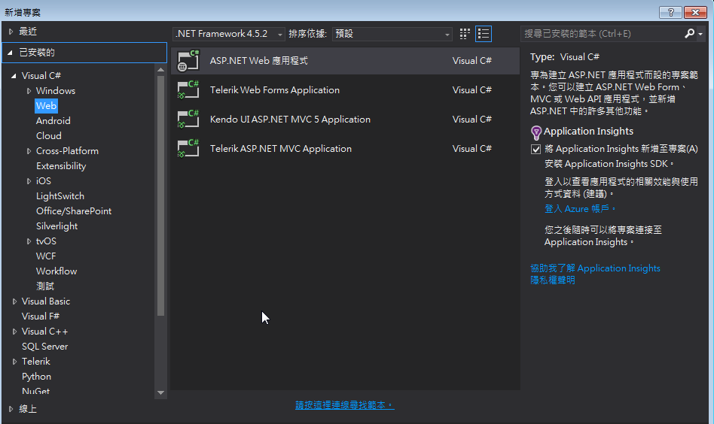Select the Web category
The height and width of the screenshot is (424, 714).
[46, 106]
